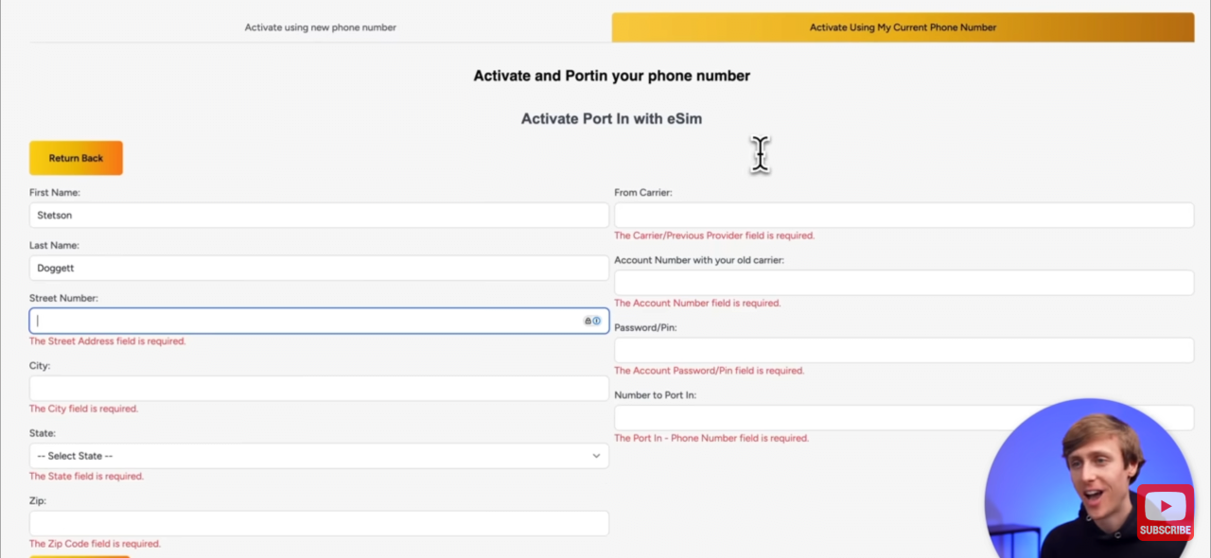Click the State field is required message
Viewport: 1211px width, 558px height.
[x=86, y=477]
